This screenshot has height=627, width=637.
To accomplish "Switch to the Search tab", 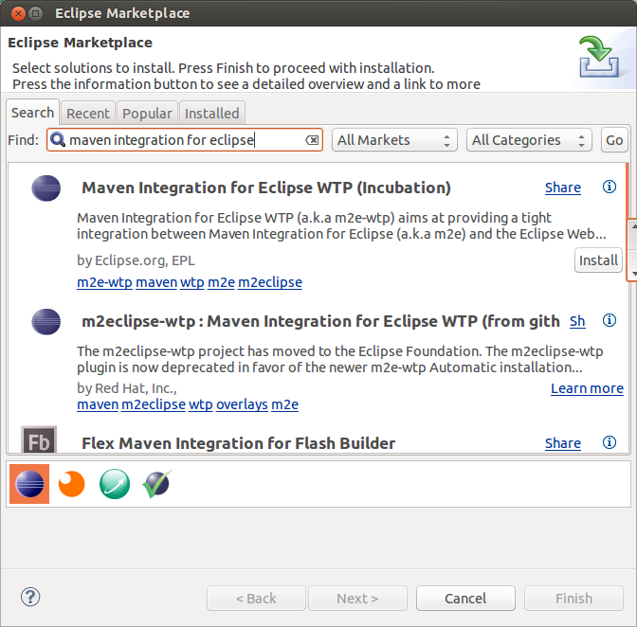I will click(32, 113).
